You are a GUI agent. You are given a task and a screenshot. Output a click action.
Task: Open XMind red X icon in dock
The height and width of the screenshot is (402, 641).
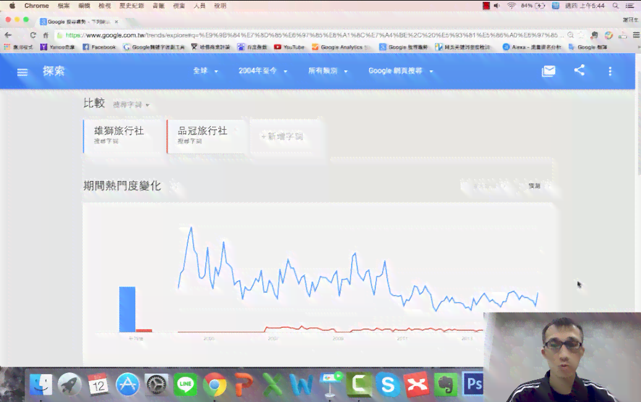[417, 385]
